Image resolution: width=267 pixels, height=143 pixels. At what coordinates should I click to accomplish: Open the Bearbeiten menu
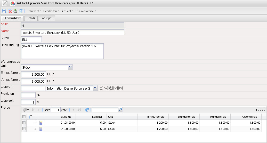pos(51,11)
